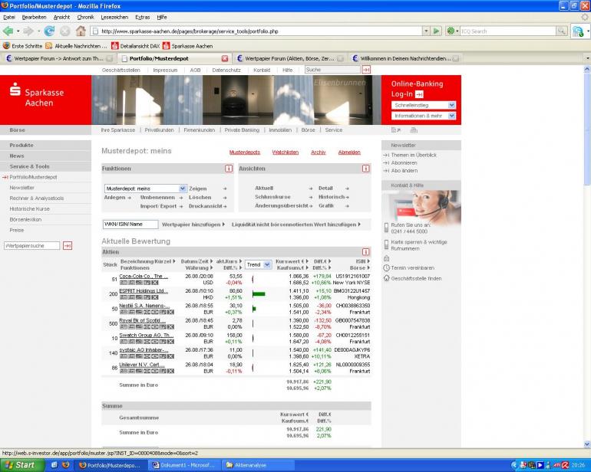Click the Firefox home icon
Viewport: 591px width, 472px height.
click(x=81, y=31)
